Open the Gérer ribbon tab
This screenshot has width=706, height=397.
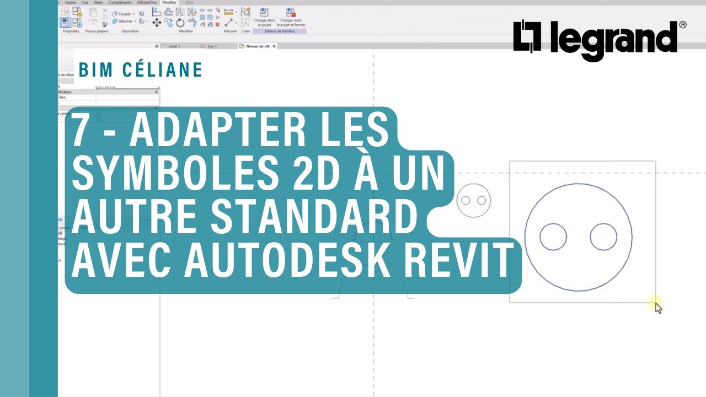tap(98, 2)
